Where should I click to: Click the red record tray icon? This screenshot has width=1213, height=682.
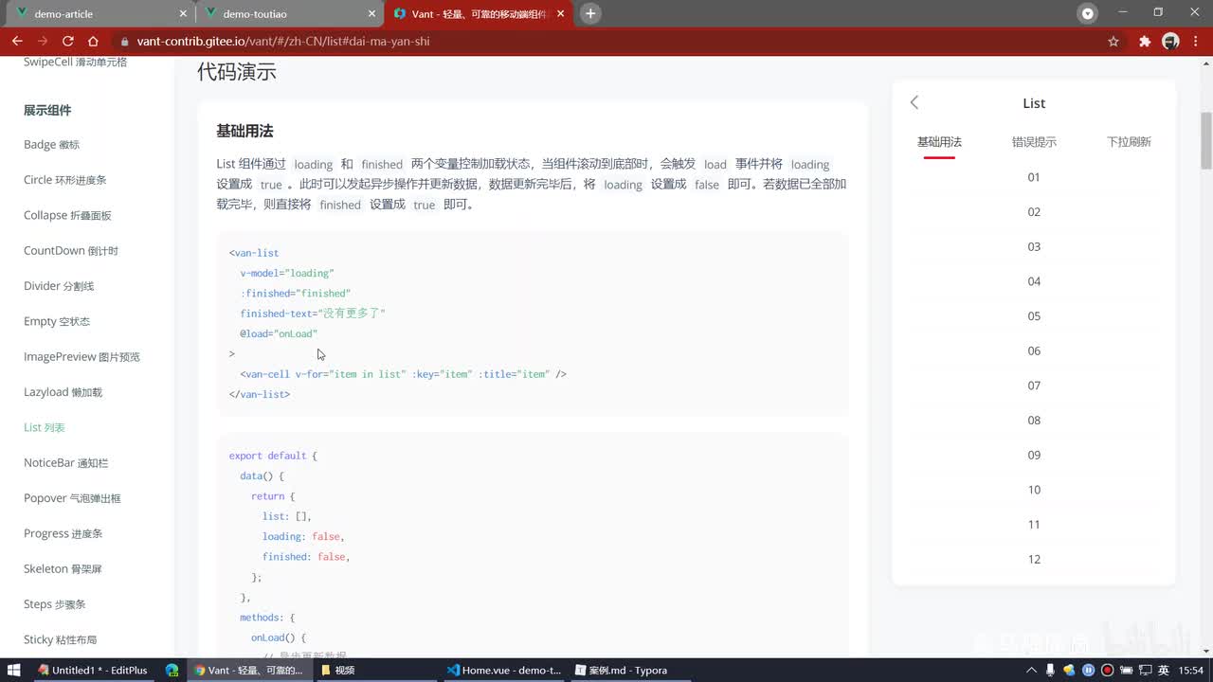click(x=1106, y=670)
